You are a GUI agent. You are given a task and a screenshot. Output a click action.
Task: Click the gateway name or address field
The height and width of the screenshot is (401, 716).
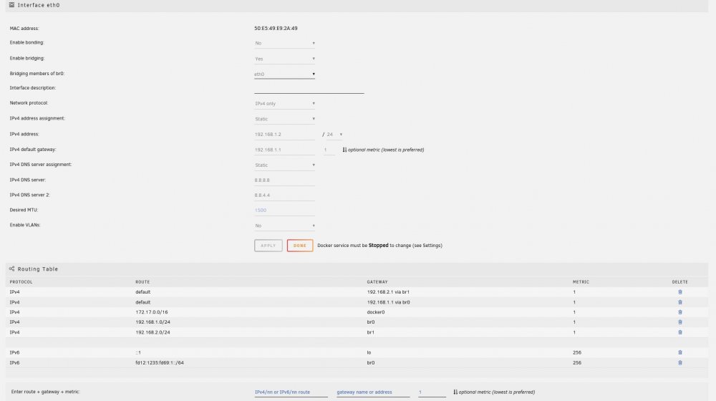coord(373,392)
